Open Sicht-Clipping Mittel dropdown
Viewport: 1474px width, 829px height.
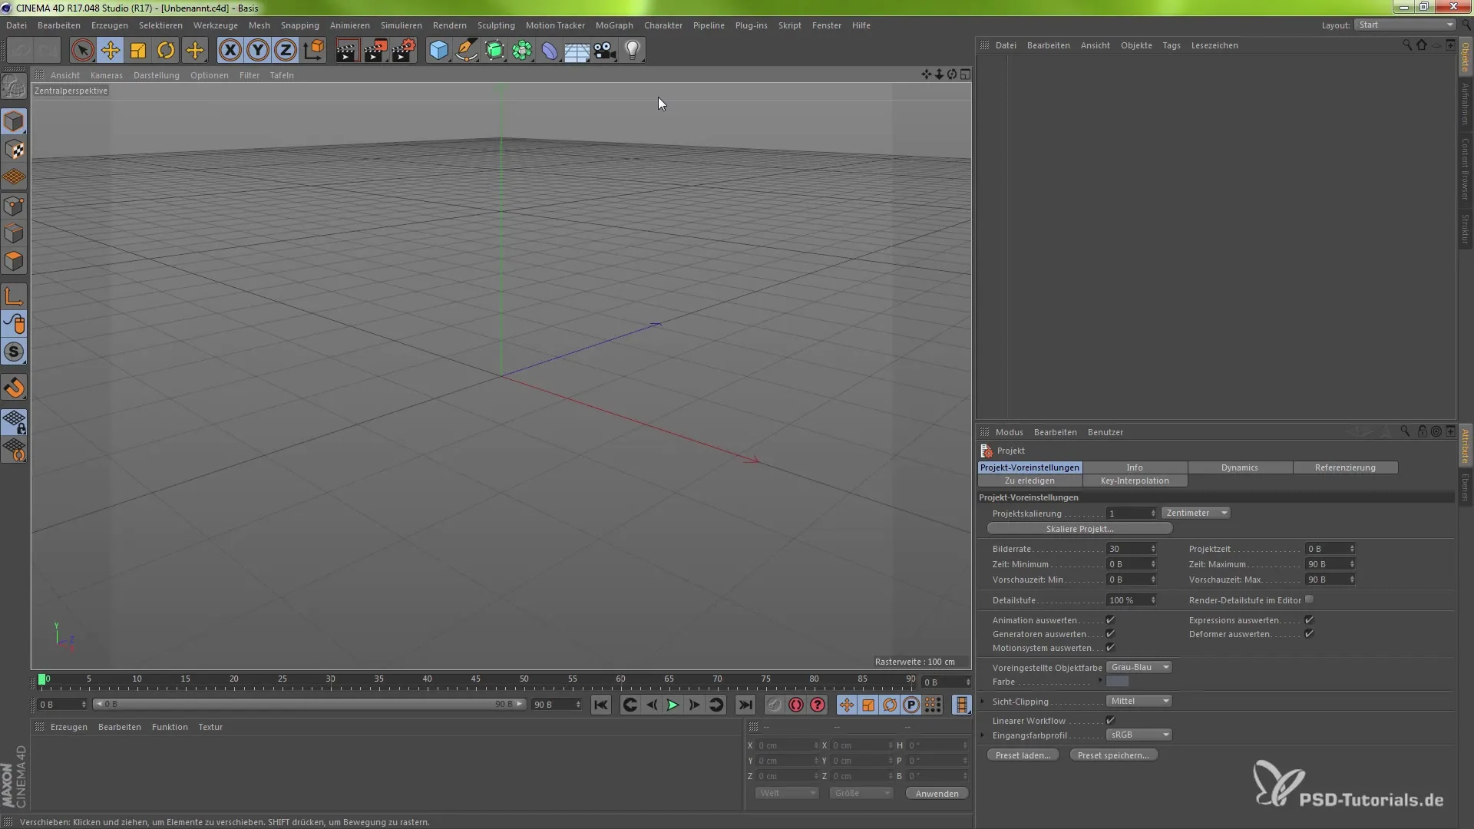click(1139, 701)
